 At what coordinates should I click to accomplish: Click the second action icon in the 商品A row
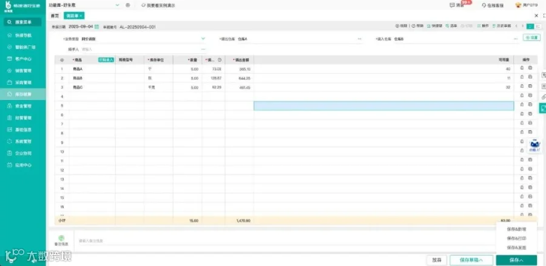pyautogui.click(x=530, y=68)
